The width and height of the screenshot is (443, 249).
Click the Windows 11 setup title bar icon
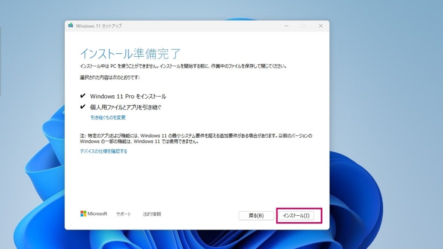click(71, 26)
